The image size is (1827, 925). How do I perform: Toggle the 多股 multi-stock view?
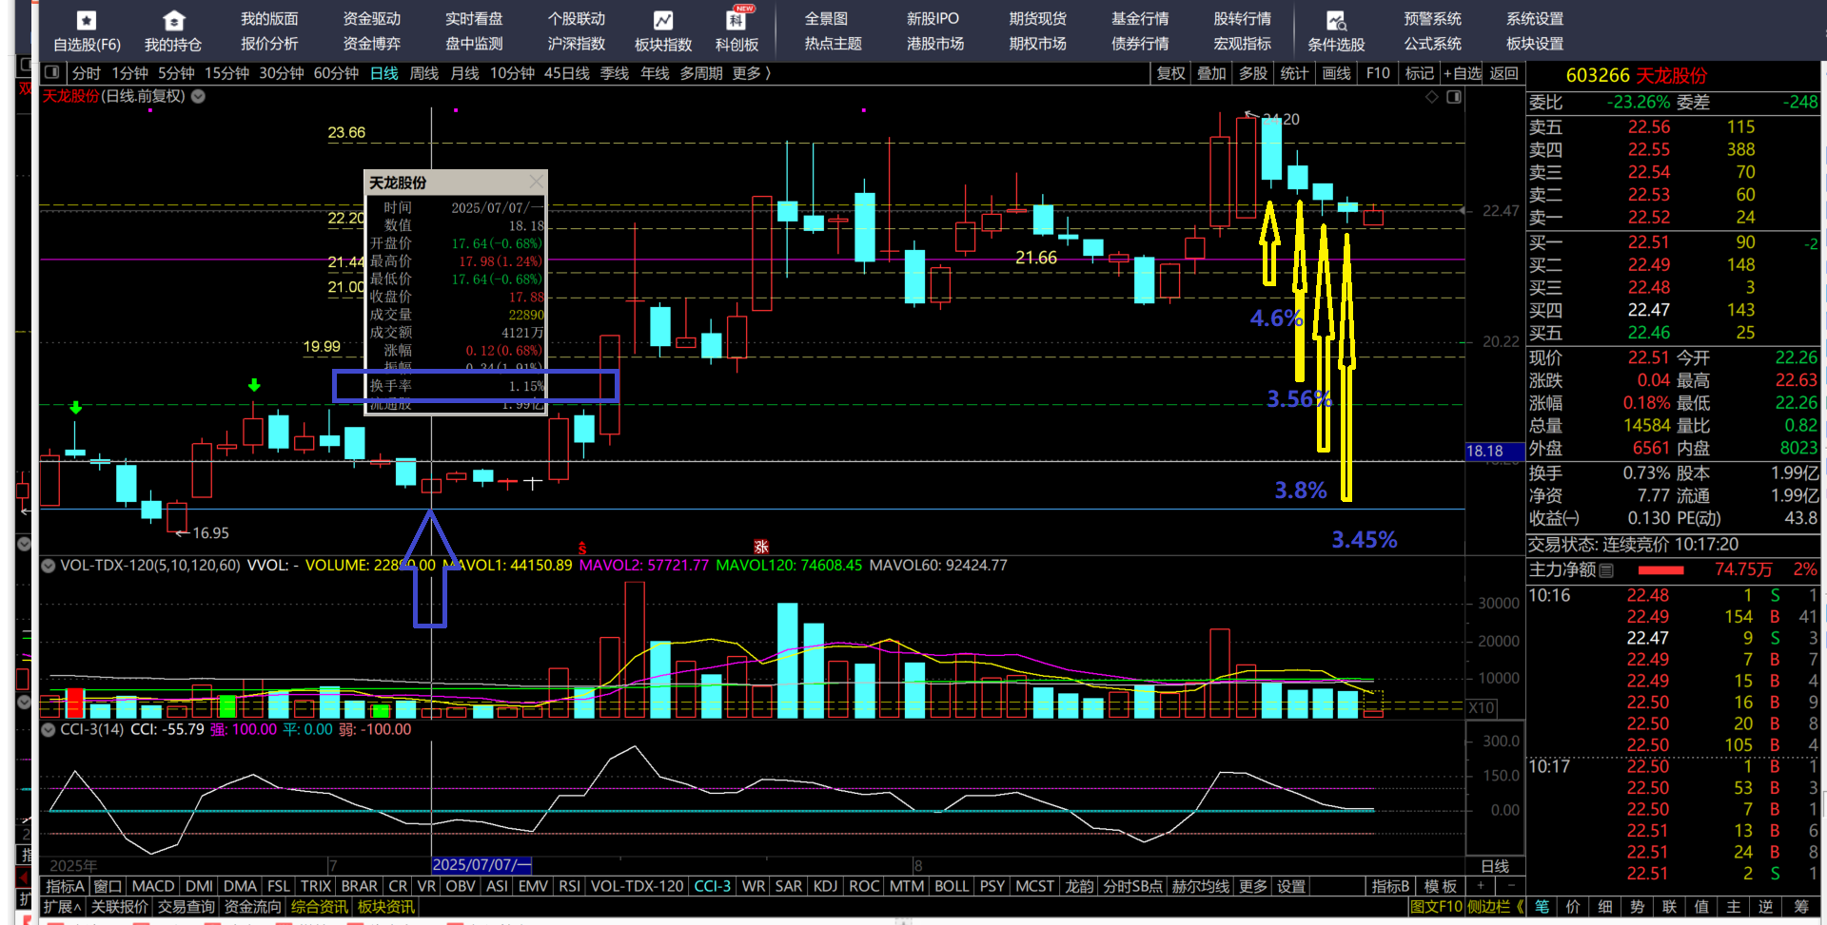click(x=1253, y=73)
